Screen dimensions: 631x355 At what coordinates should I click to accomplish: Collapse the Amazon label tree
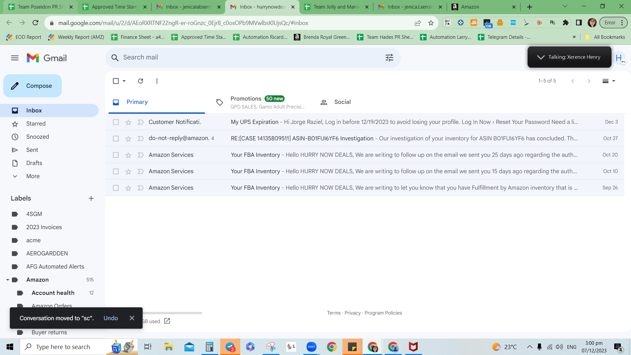[7, 280]
